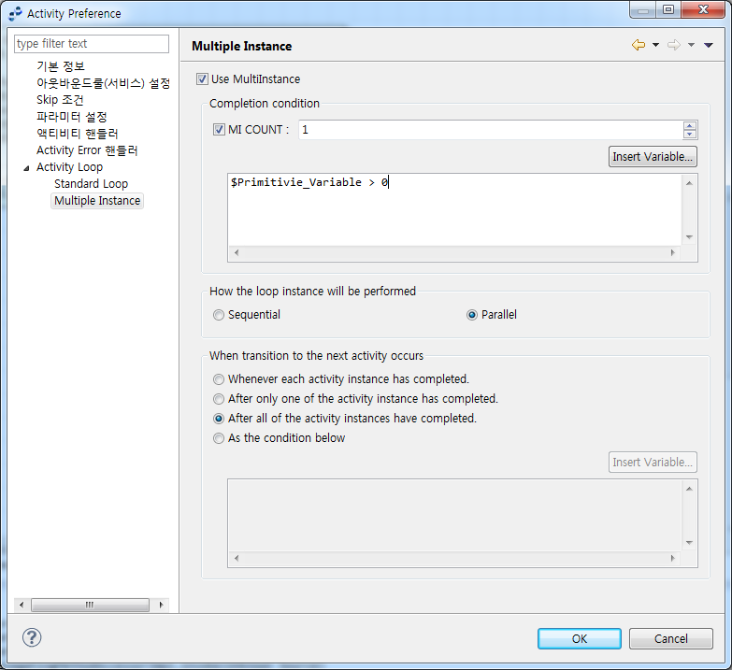
Task: Click the lower disabled Insert Variable button
Action: pyautogui.click(x=653, y=462)
